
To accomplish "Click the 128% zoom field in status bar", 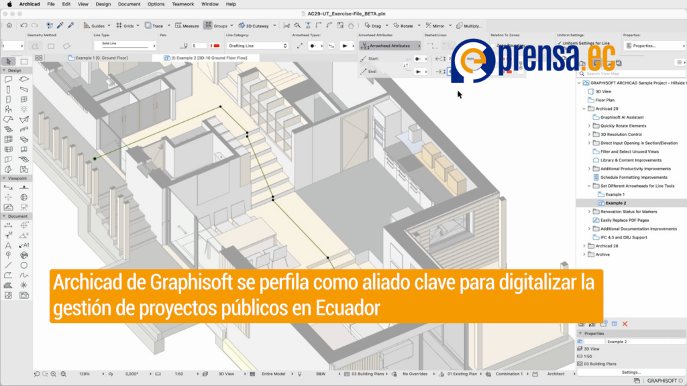I will [x=85, y=374].
